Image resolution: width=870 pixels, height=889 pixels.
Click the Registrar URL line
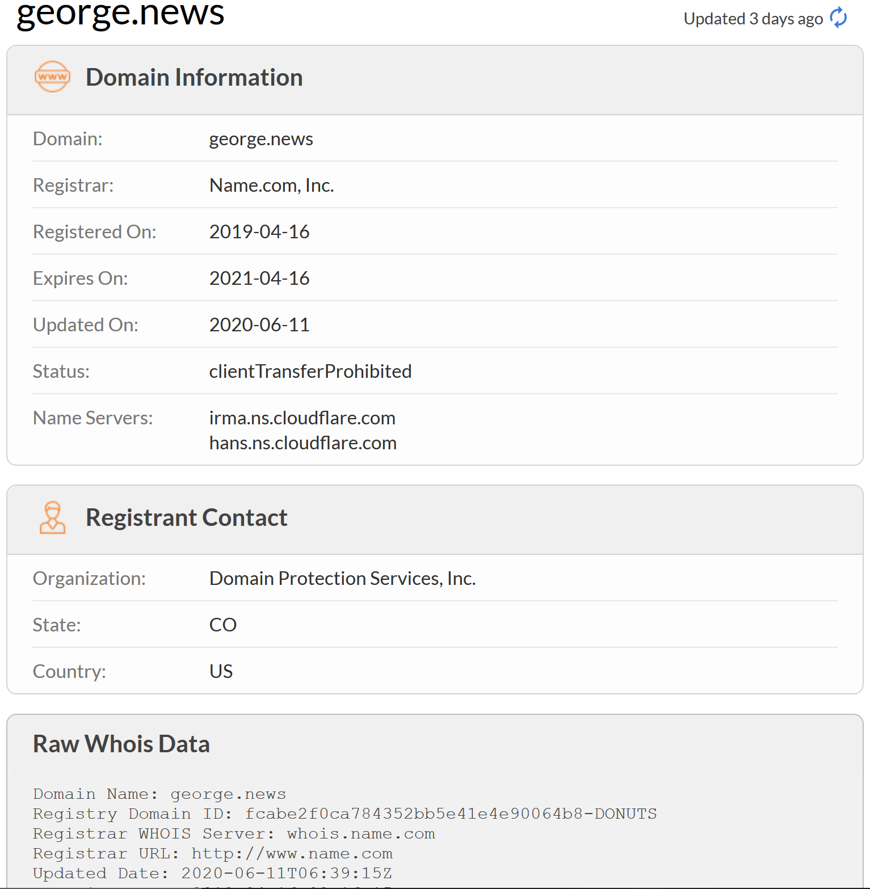pos(213,853)
